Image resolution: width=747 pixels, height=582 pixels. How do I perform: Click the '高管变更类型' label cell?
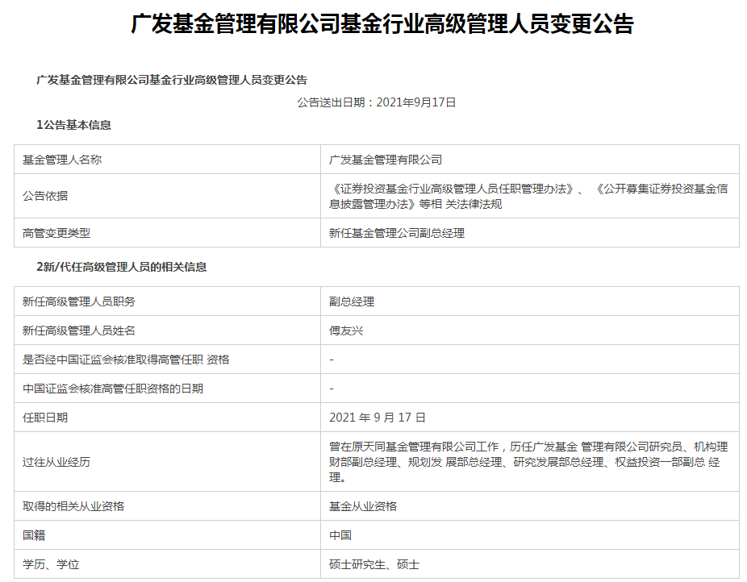point(56,233)
